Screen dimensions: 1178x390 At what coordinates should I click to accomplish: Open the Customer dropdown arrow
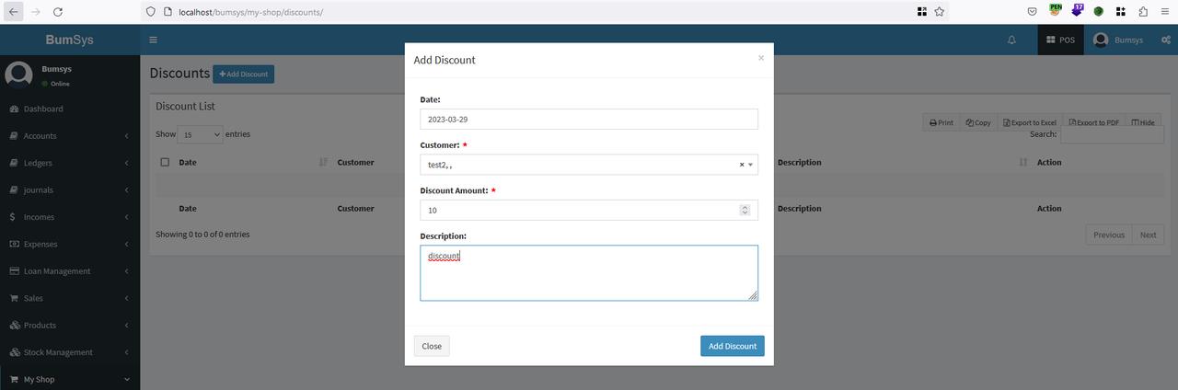pyautogui.click(x=751, y=165)
